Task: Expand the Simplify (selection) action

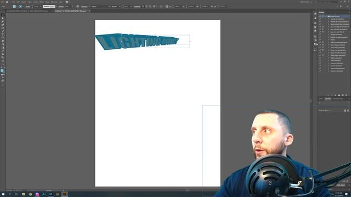Action: pos(329,34)
